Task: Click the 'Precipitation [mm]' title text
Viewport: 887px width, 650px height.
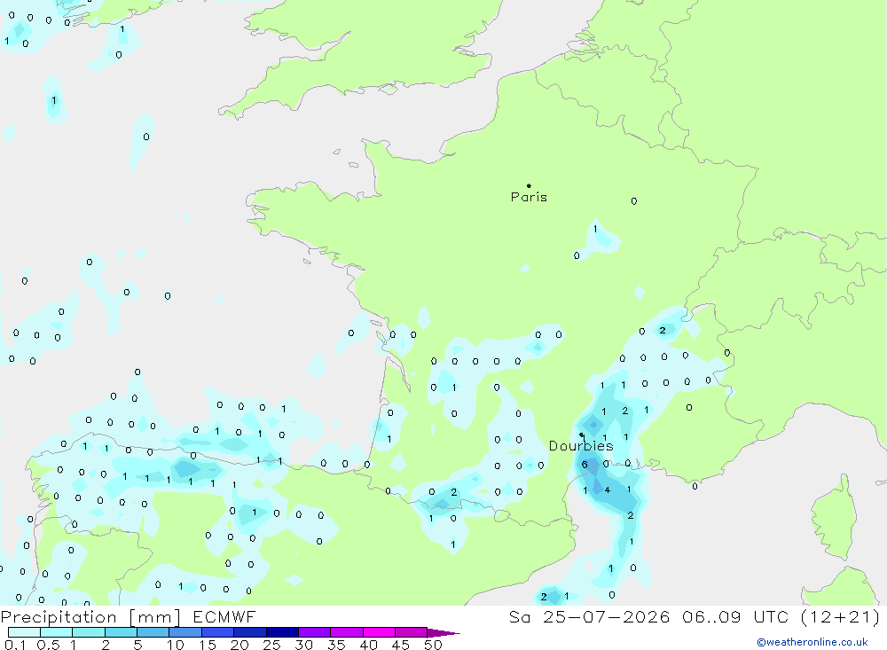Action: pyautogui.click(x=90, y=617)
